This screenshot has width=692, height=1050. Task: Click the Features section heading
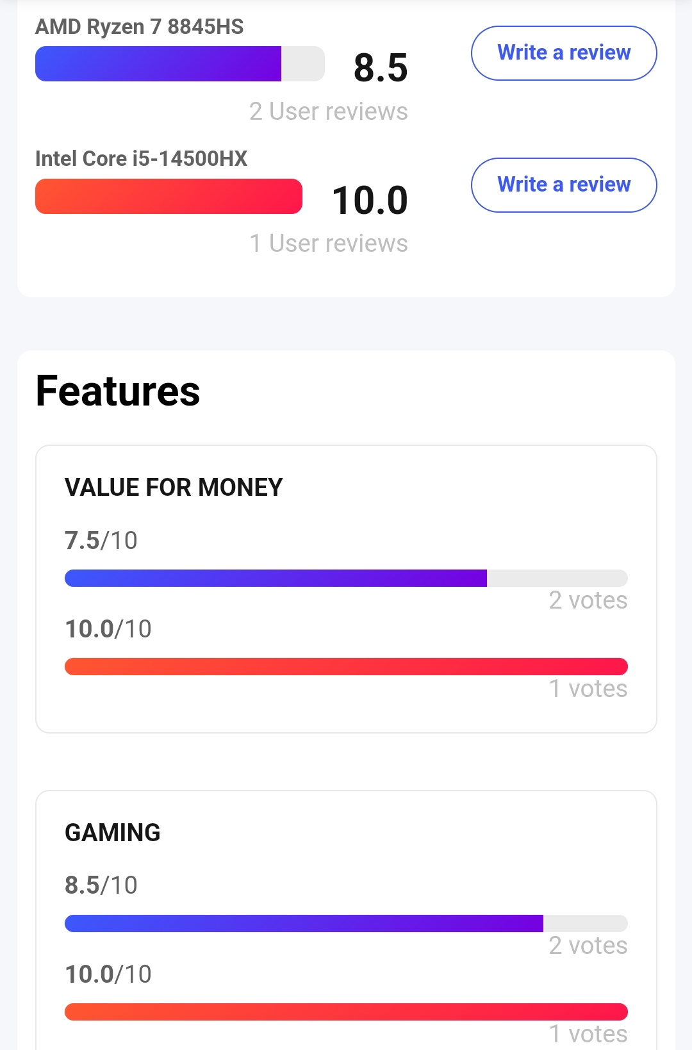(118, 391)
